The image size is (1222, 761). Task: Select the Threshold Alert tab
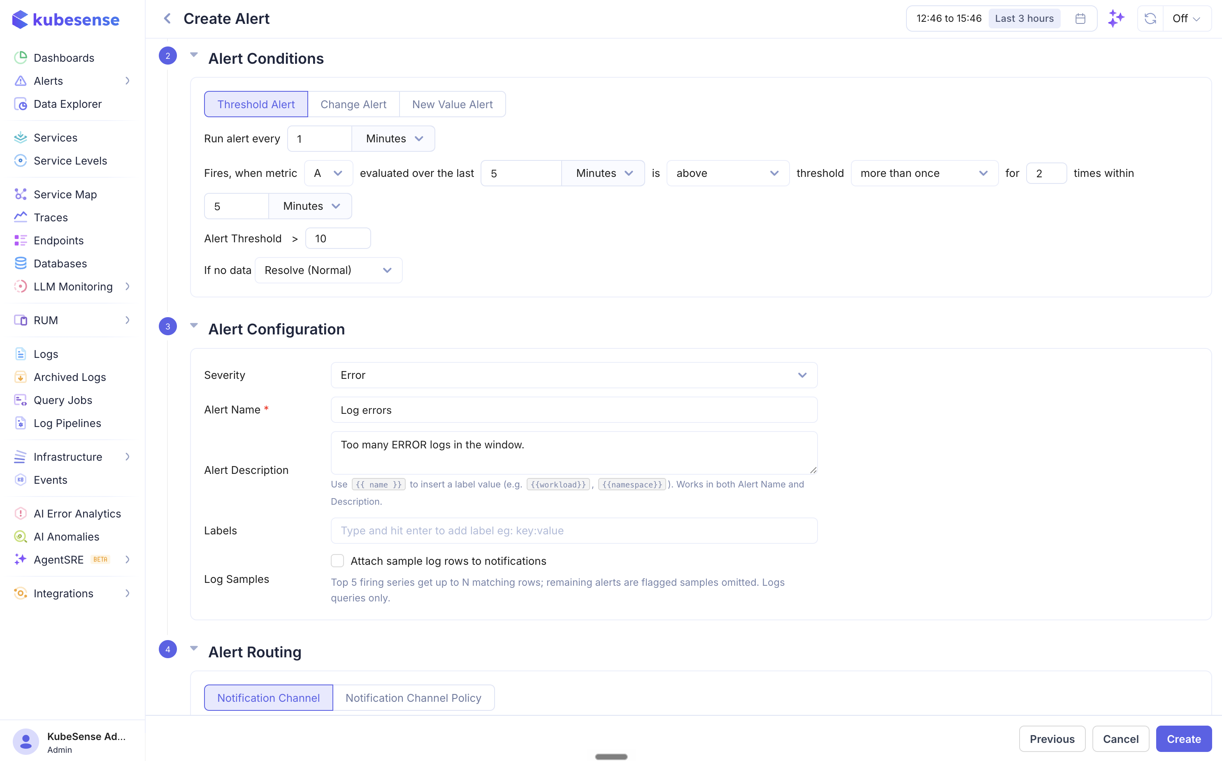(x=256, y=104)
